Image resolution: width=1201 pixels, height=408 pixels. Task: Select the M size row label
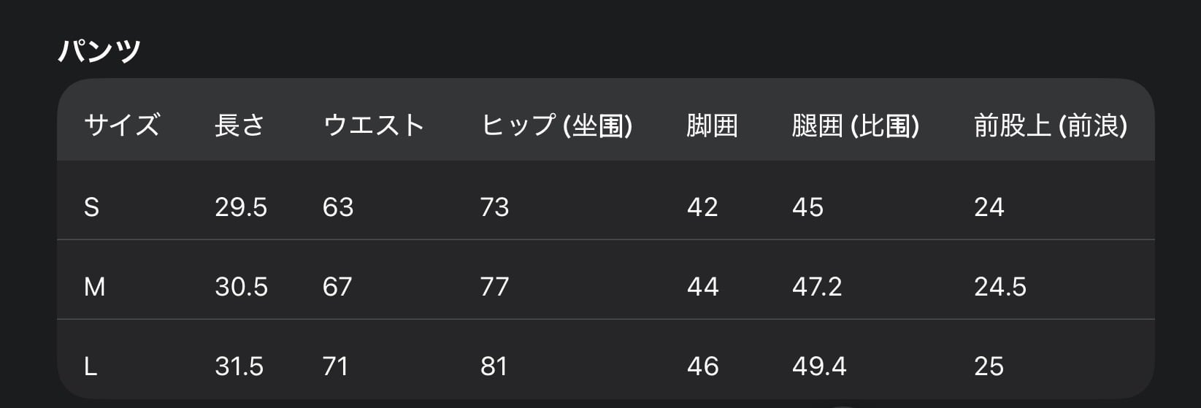(x=95, y=287)
